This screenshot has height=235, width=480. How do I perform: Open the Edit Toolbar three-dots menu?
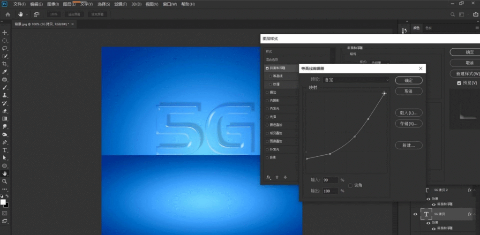point(5,189)
